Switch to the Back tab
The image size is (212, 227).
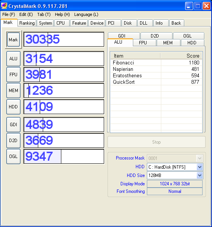tap(176, 23)
